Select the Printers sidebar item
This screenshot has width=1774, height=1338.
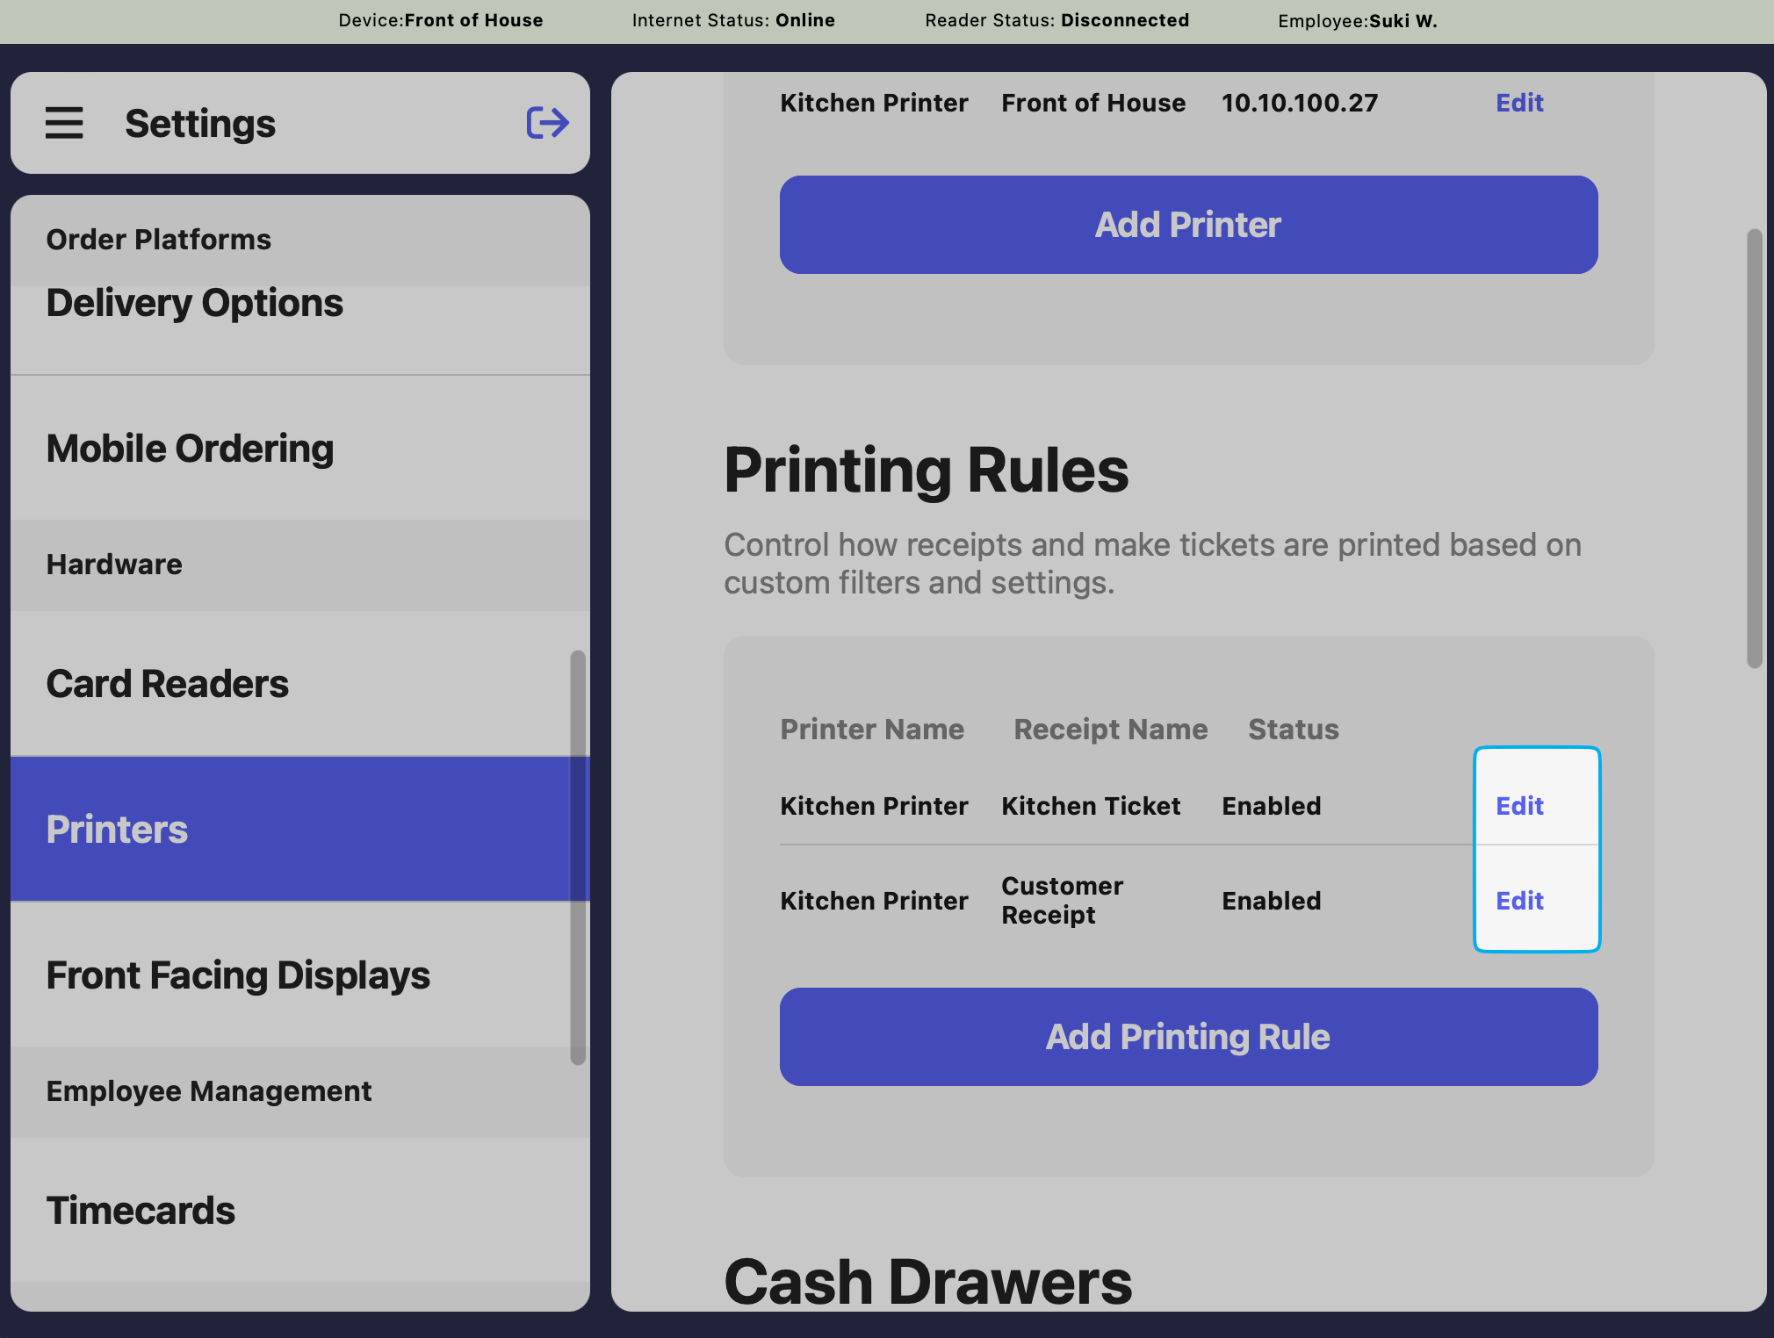118,830
